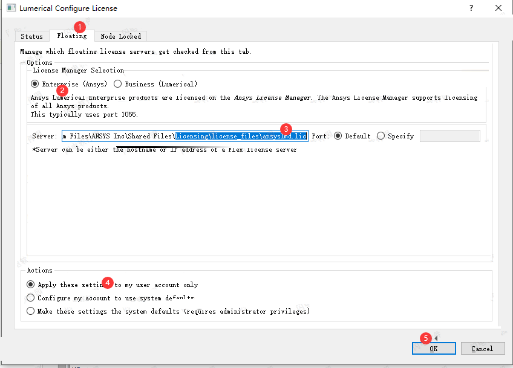Image resolution: width=513 pixels, height=368 pixels.
Task: Click the help question mark button
Action: coord(471,8)
